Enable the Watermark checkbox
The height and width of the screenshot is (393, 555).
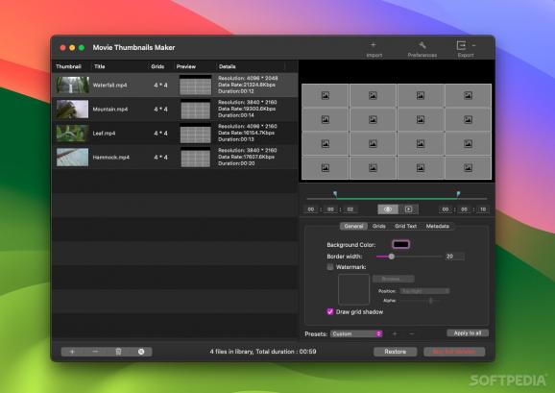(330, 267)
